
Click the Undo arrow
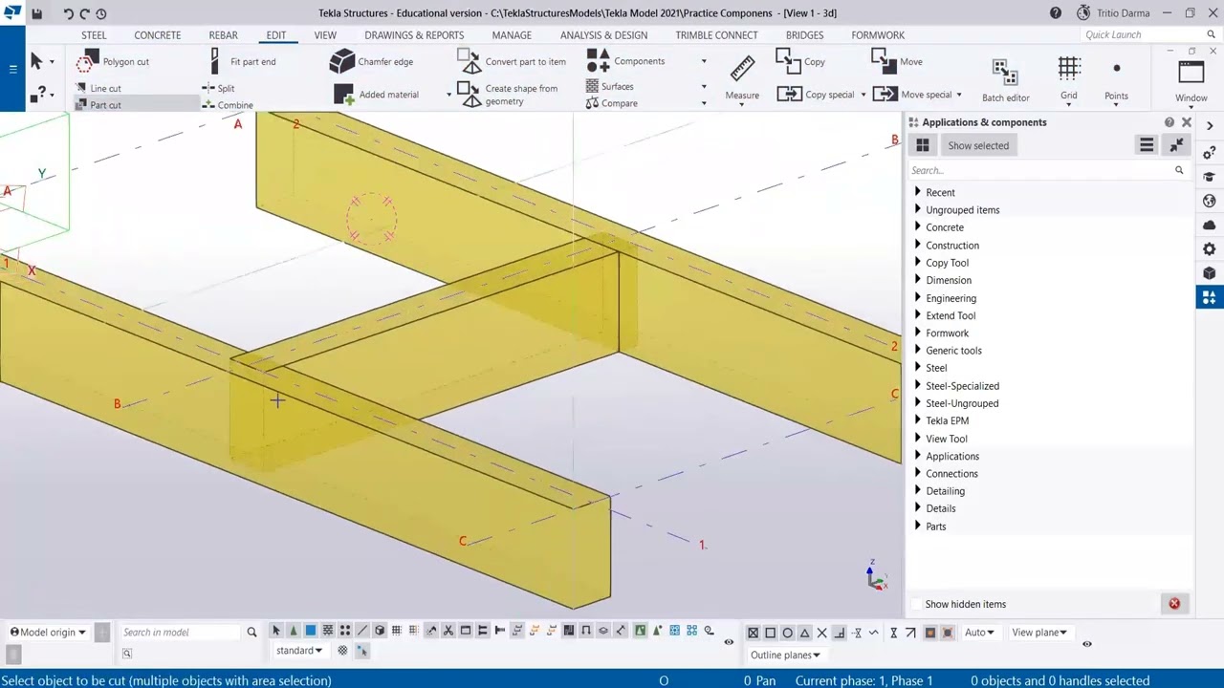tap(69, 13)
